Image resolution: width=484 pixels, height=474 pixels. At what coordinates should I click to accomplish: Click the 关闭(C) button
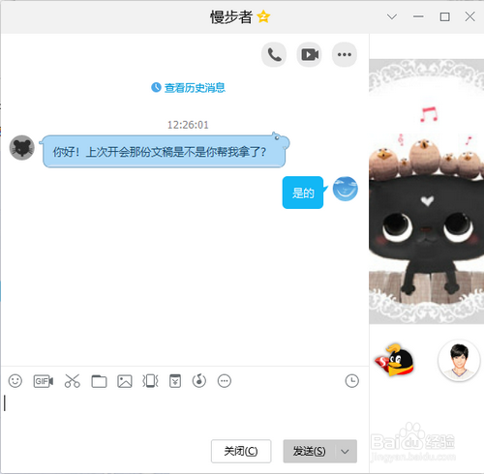241,451
